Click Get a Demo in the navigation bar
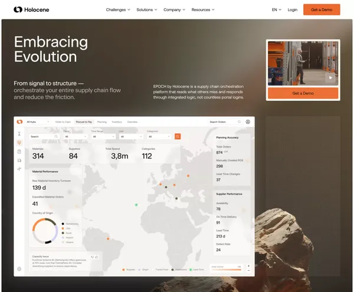The width and height of the screenshot is (354, 292). coord(322,9)
